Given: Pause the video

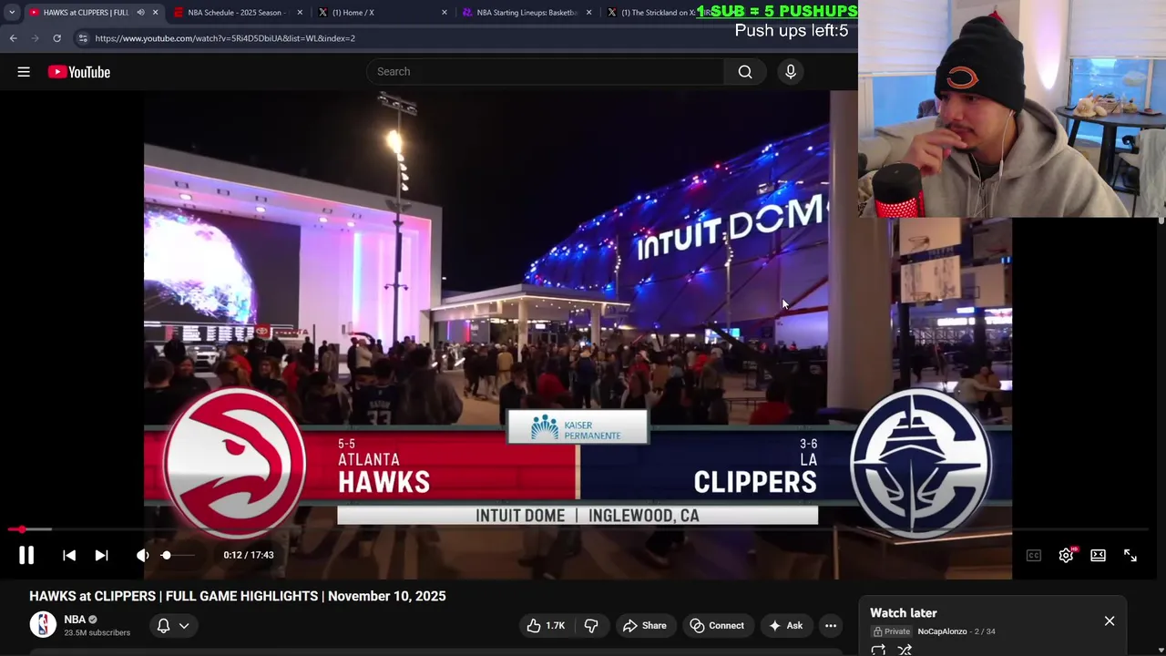Looking at the screenshot, I should [x=26, y=555].
